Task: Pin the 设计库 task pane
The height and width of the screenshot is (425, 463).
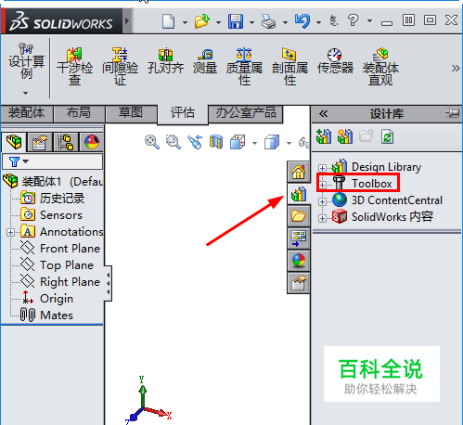Action: tap(453, 112)
